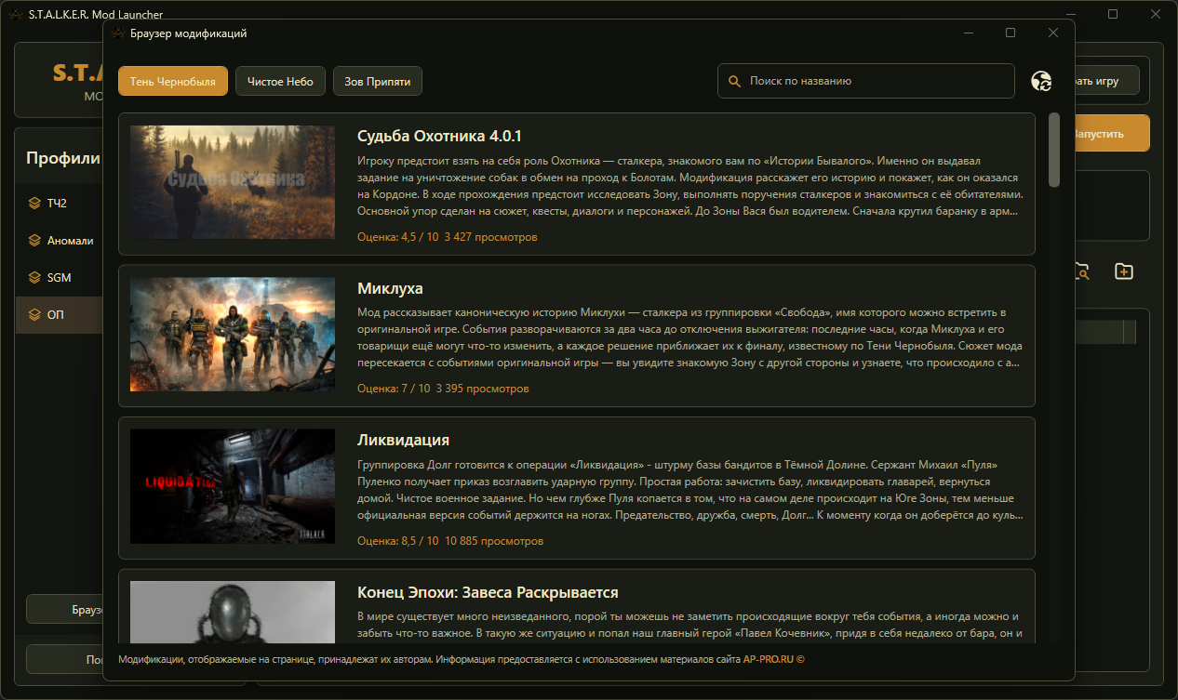This screenshot has width=1178, height=700.
Task: Focus the Поиск по названию search field
Action: [x=865, y=81]
